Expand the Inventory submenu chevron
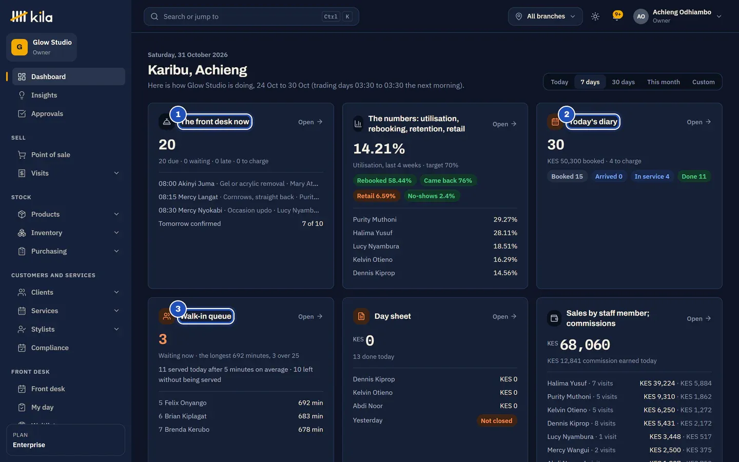739x462 pixels. point(116,233)
